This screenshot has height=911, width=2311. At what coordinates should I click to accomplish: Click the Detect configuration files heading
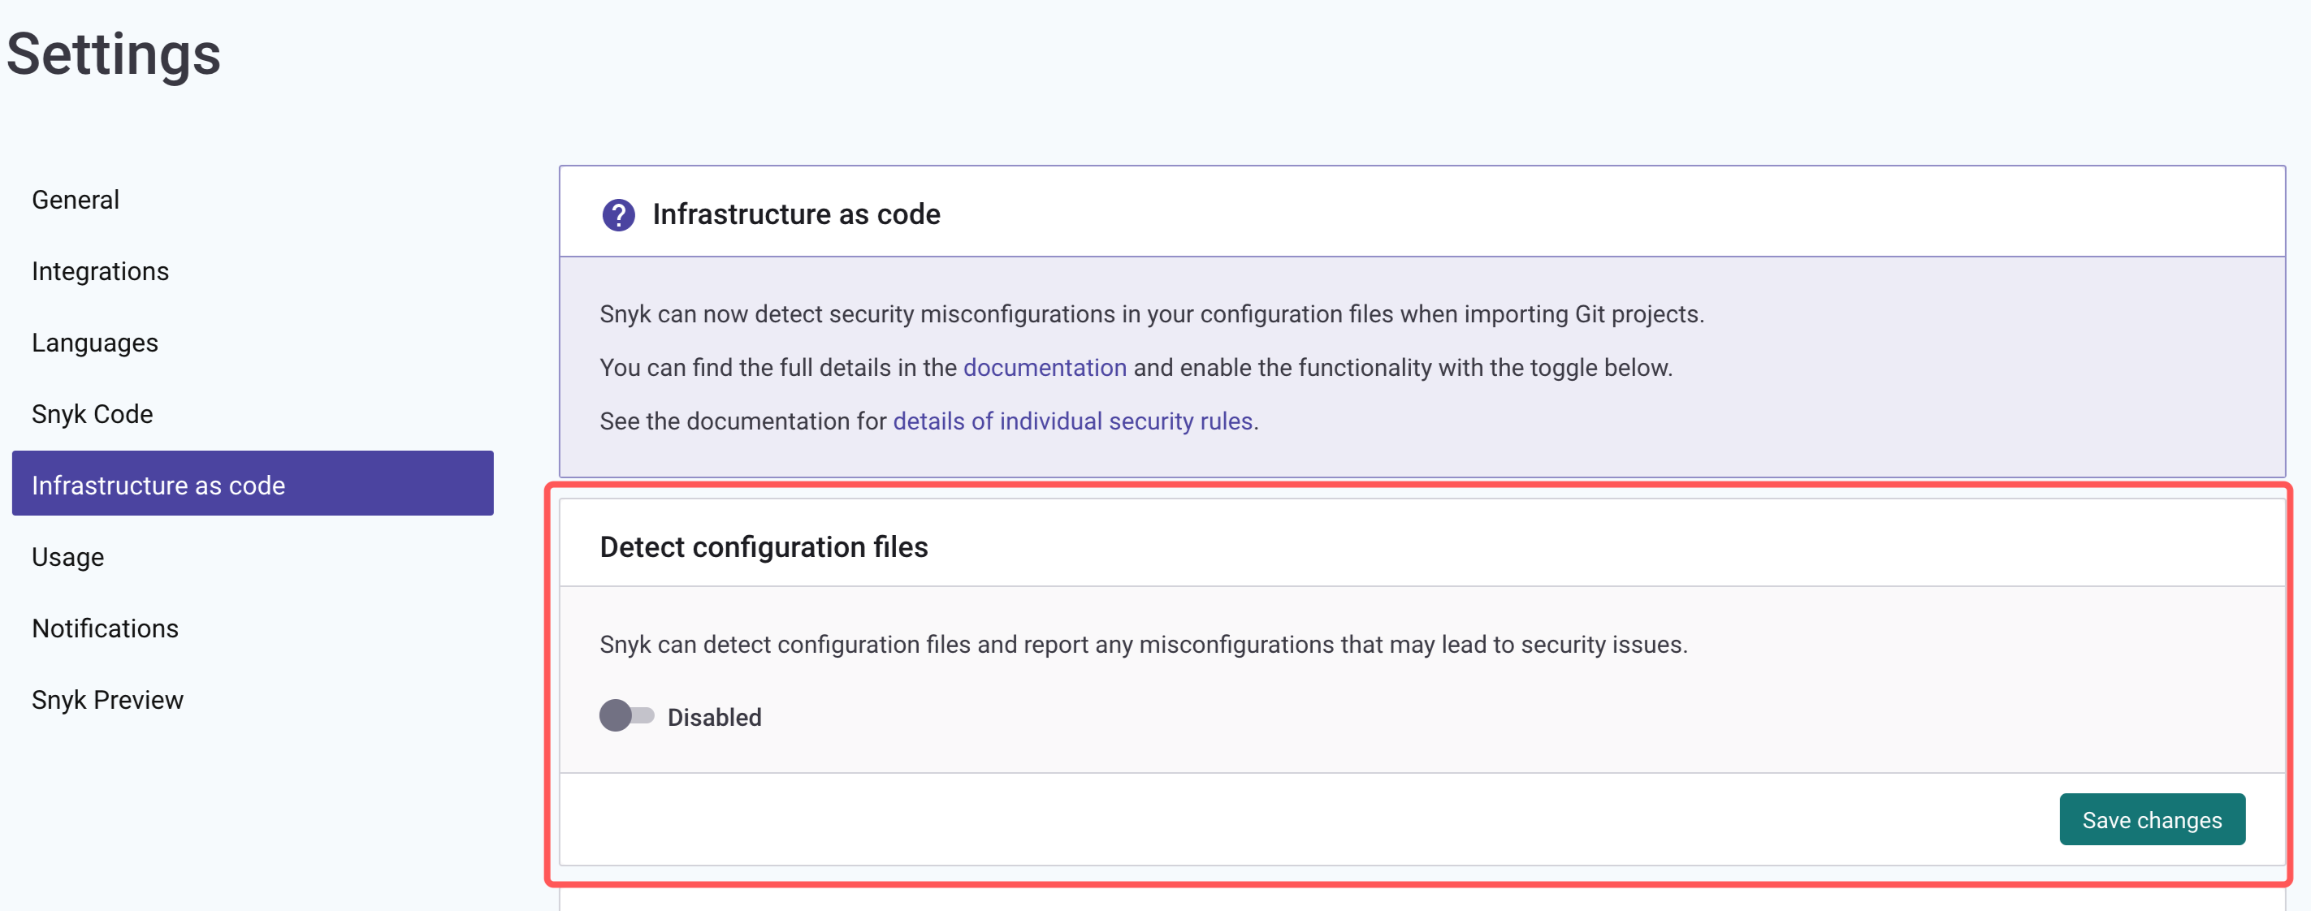coord(764,547)
